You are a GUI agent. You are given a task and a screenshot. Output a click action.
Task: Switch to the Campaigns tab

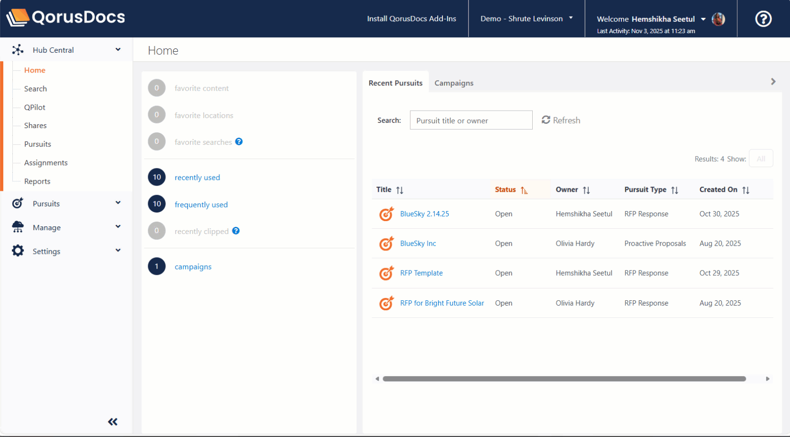click(x=453, y=83)
